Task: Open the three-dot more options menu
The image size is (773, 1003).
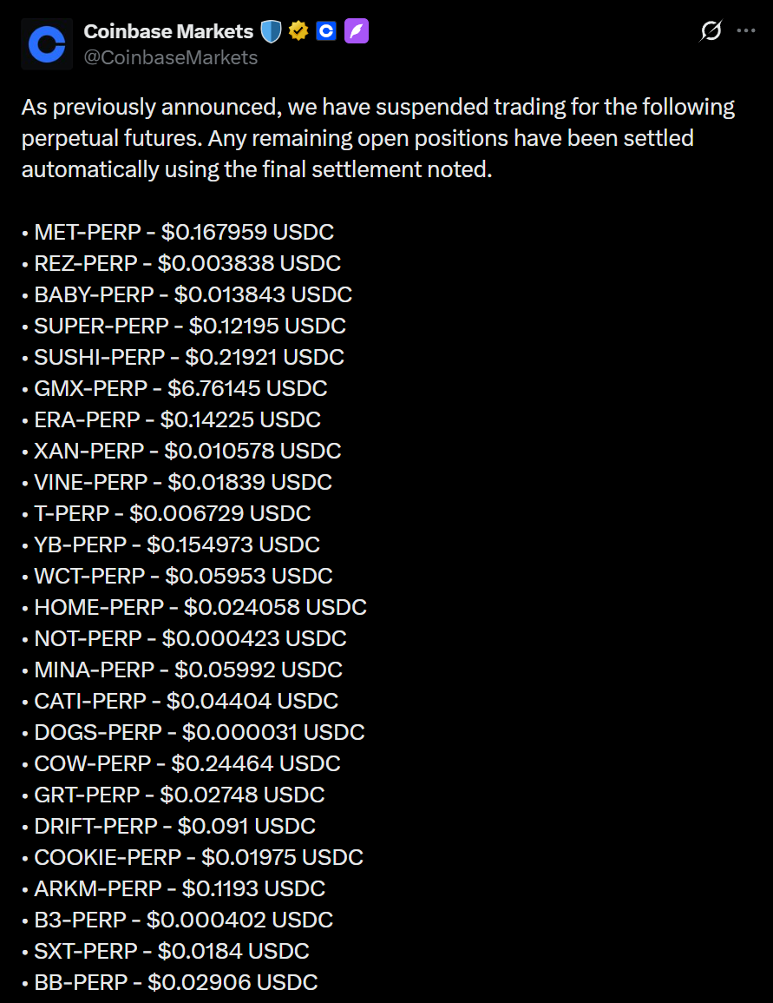Action: [x=746, y=31]
